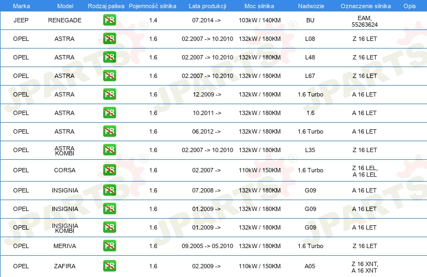The width and height of the screenshot is (427, 277).
Task: Click the fuel type icon for Opel Zafira
Action: pyautogui.click(x=109, y=266)
